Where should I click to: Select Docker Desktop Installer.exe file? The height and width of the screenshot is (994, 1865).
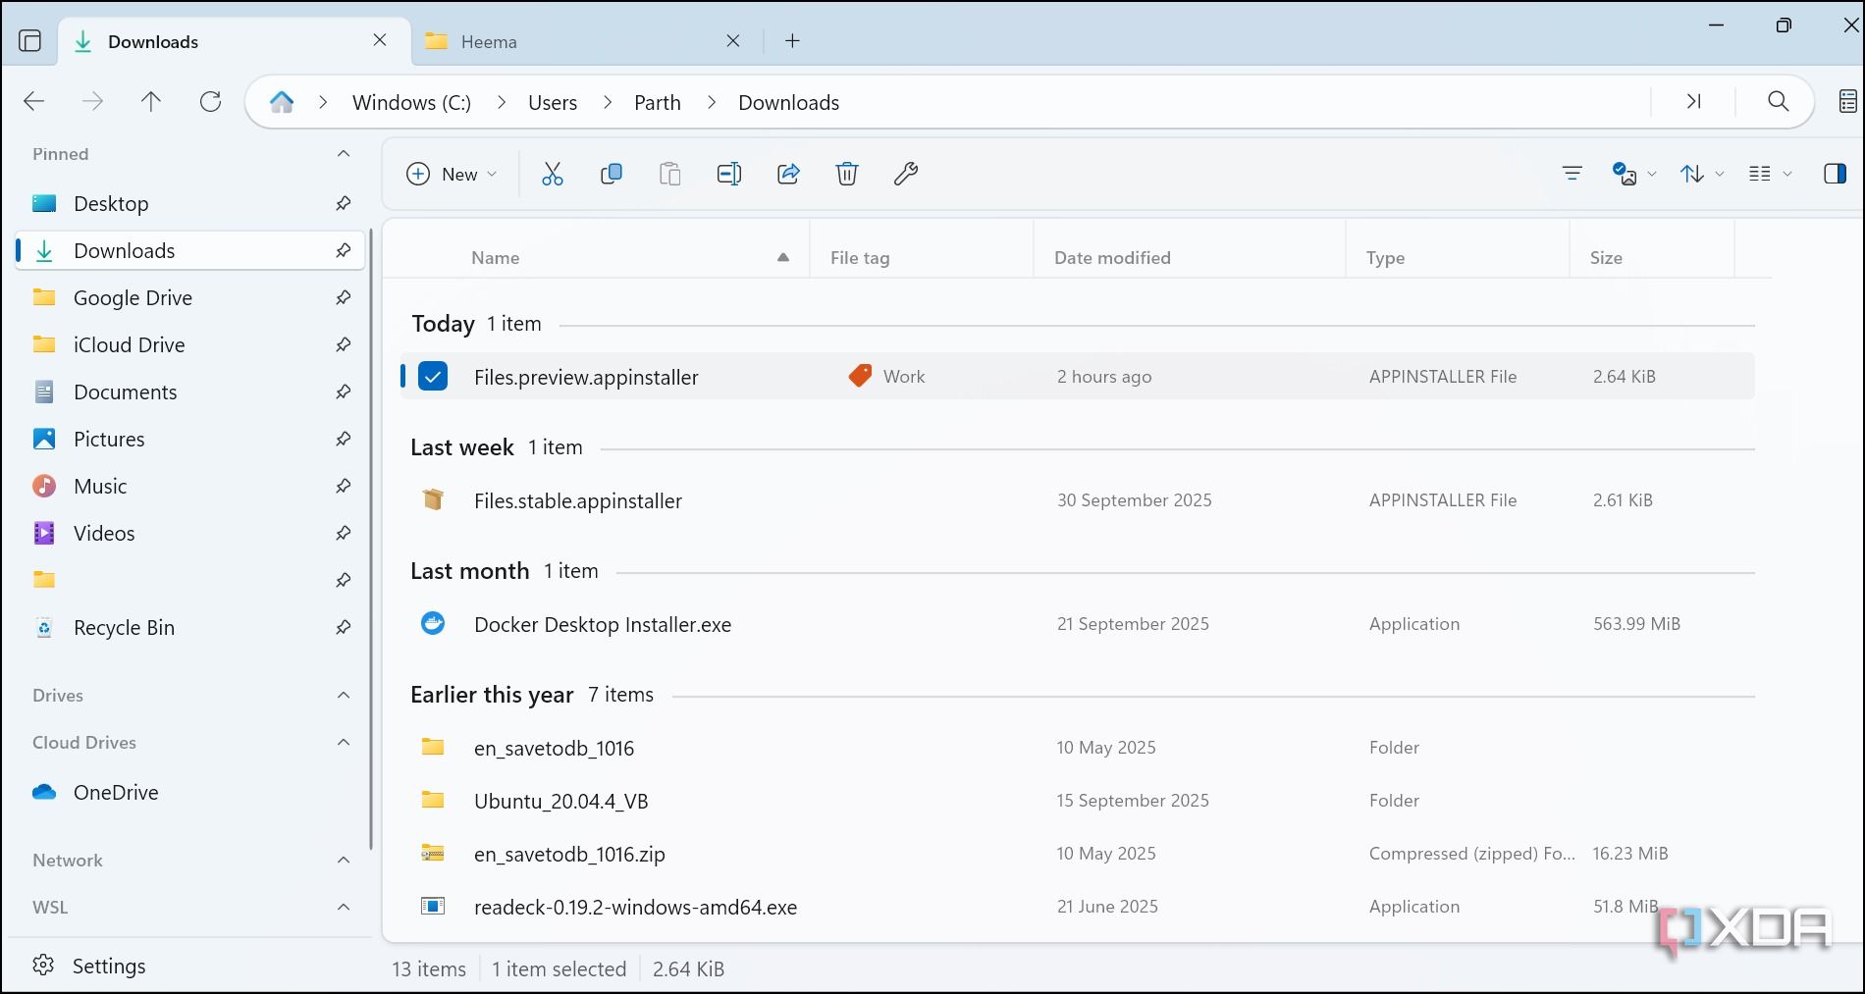(x=1077, y=624)
